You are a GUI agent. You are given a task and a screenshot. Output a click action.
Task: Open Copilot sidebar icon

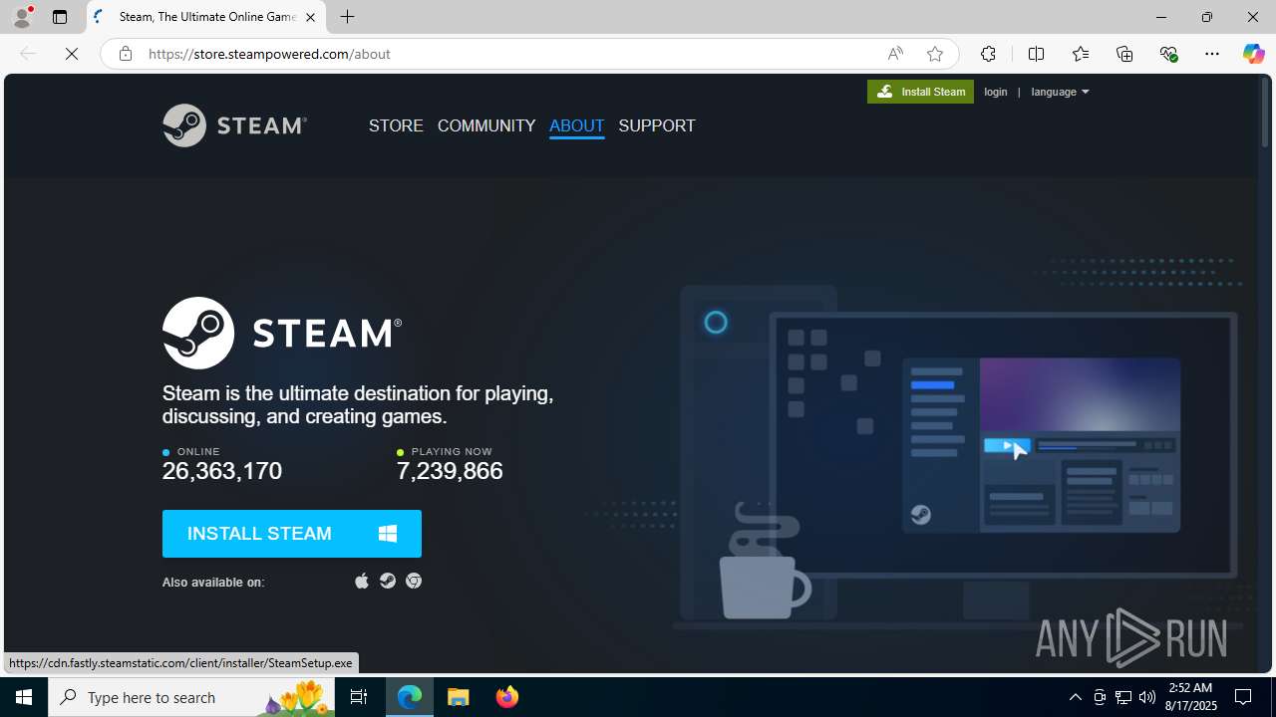(x=1253, y=54)
